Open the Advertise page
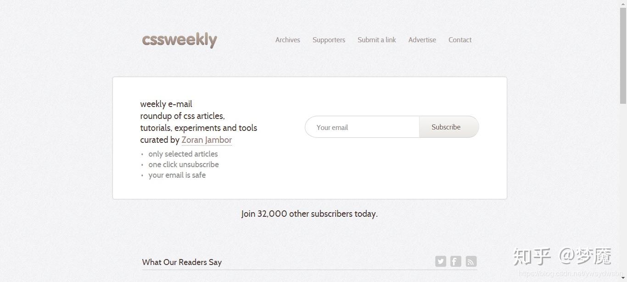Viewport: 627px width, 282px height. 422,40
